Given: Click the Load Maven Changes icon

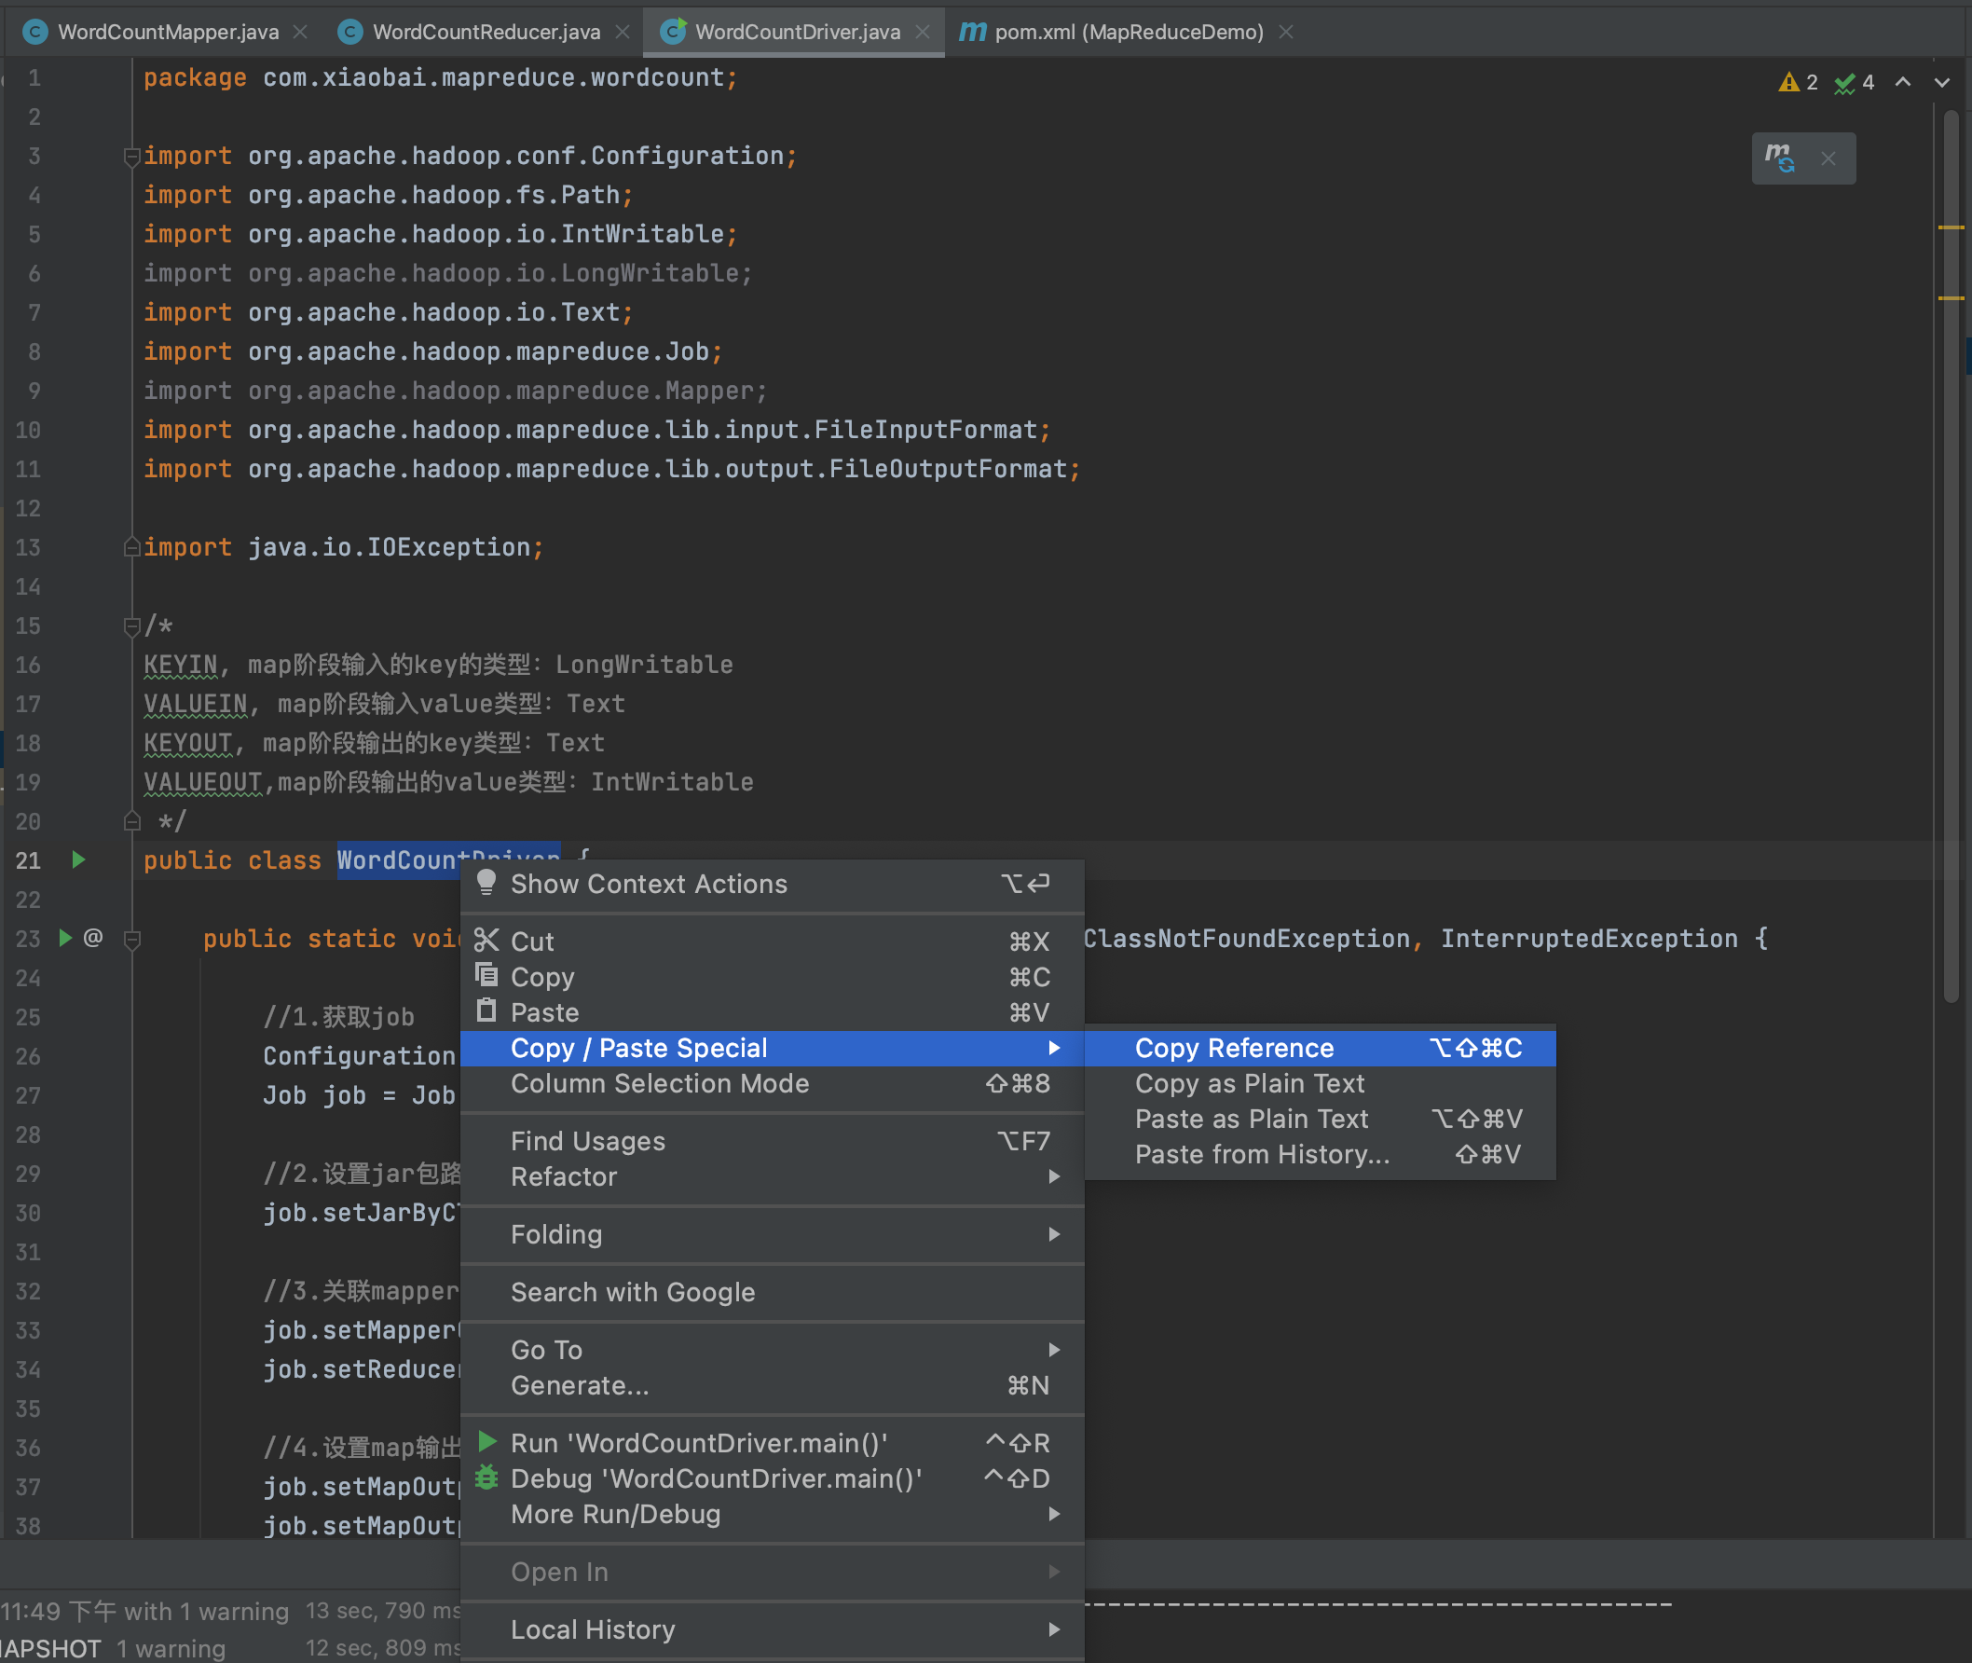Looking at the screenshot, I should (1779, 158).
